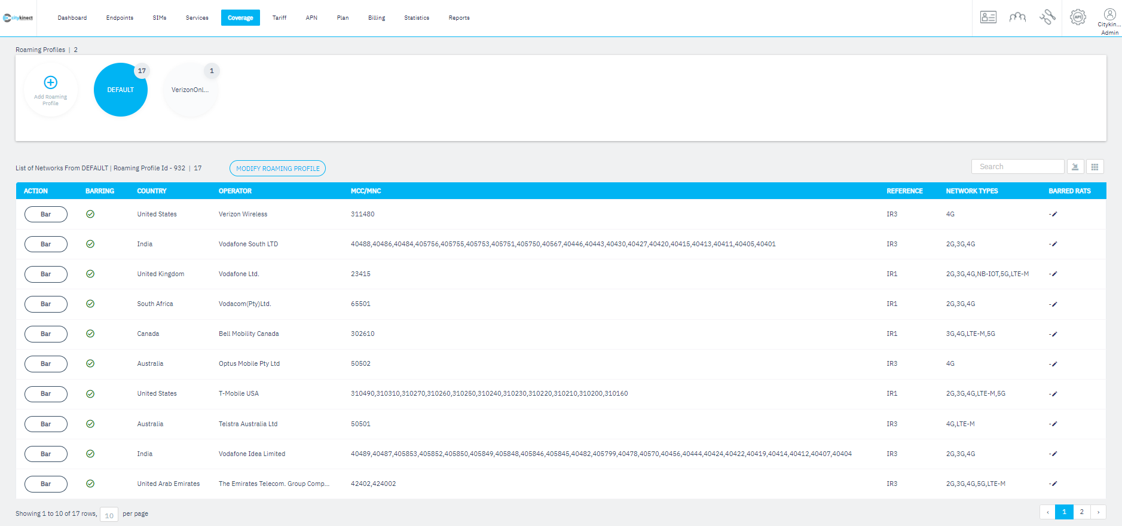Click the REFERENCE column header
This screenshot has height=526, width=1122.
pyautogui.click(x=904, y=191)
